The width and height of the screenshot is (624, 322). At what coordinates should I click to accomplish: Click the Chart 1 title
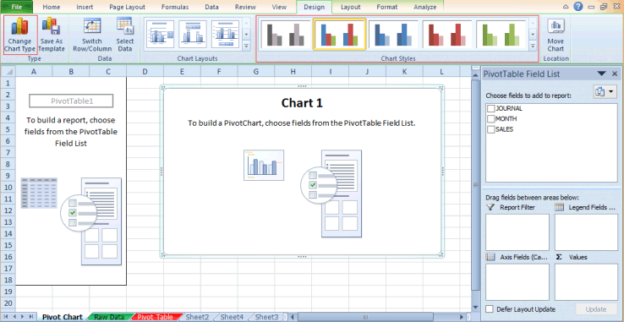click(x=302, y=103)
